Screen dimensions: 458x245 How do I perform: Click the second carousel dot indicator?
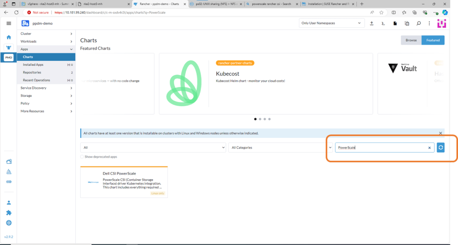pyautogui.click(x=260, y=119)
